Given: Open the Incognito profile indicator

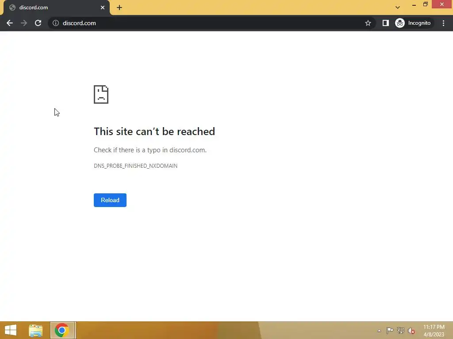Looking at the screenshot, I should pyautogui.click(x=414, y=23).
